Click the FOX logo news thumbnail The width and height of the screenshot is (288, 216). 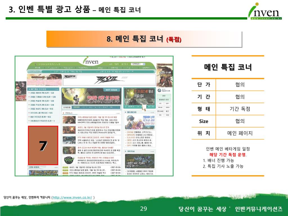(x=69, y=160)
